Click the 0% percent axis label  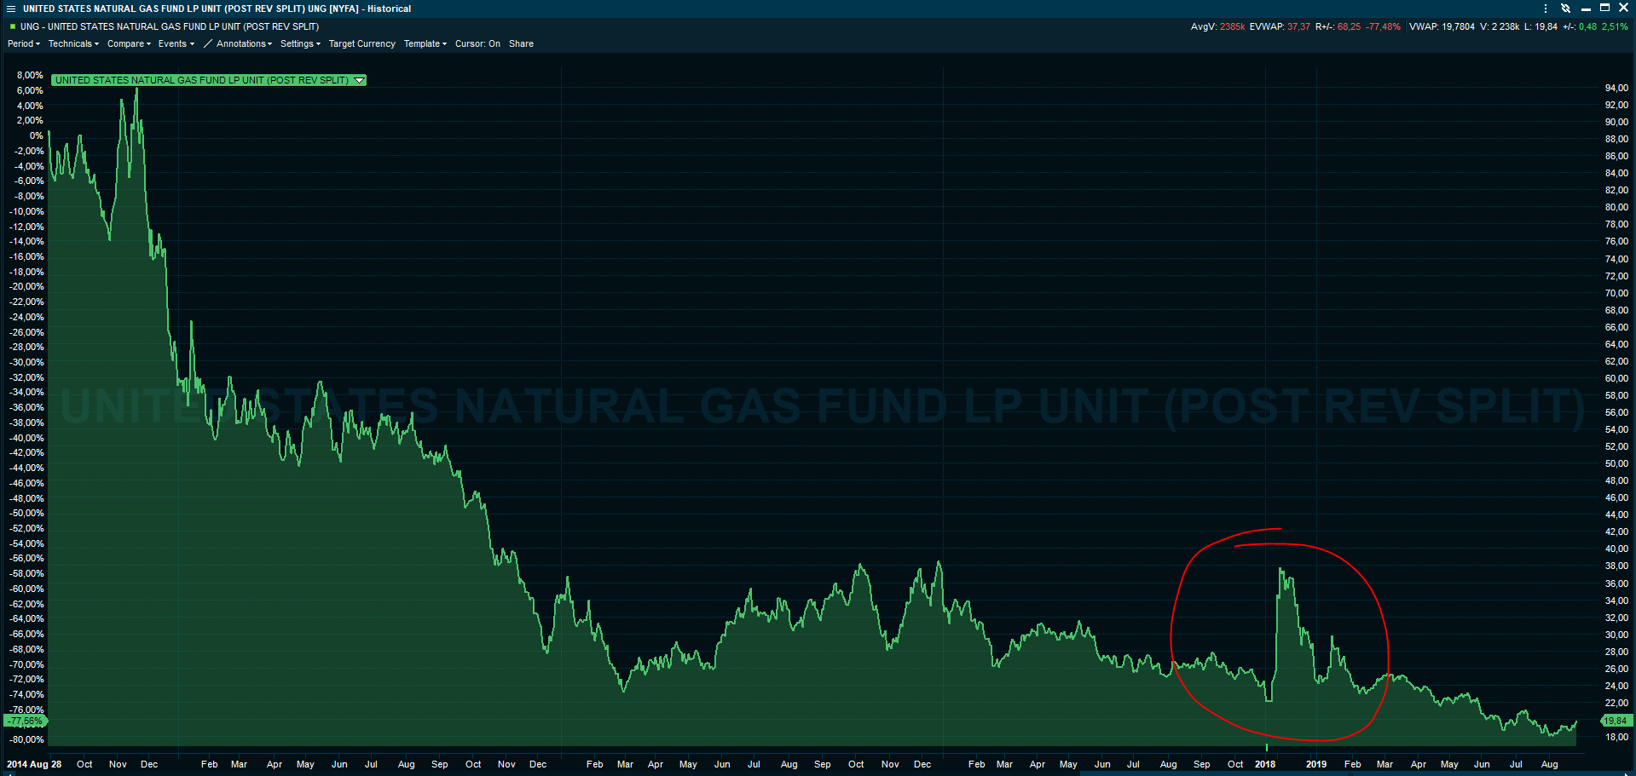pyautogui.click(x=36, y=135)
